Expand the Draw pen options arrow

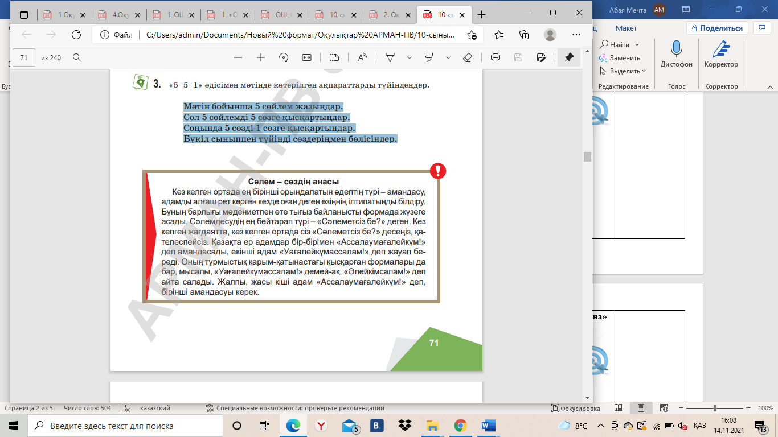point(409,57)
